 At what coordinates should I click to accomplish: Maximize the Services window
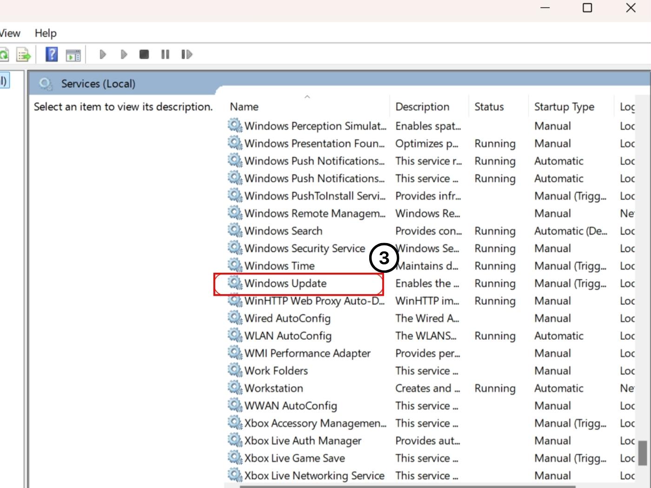(587, 8)
